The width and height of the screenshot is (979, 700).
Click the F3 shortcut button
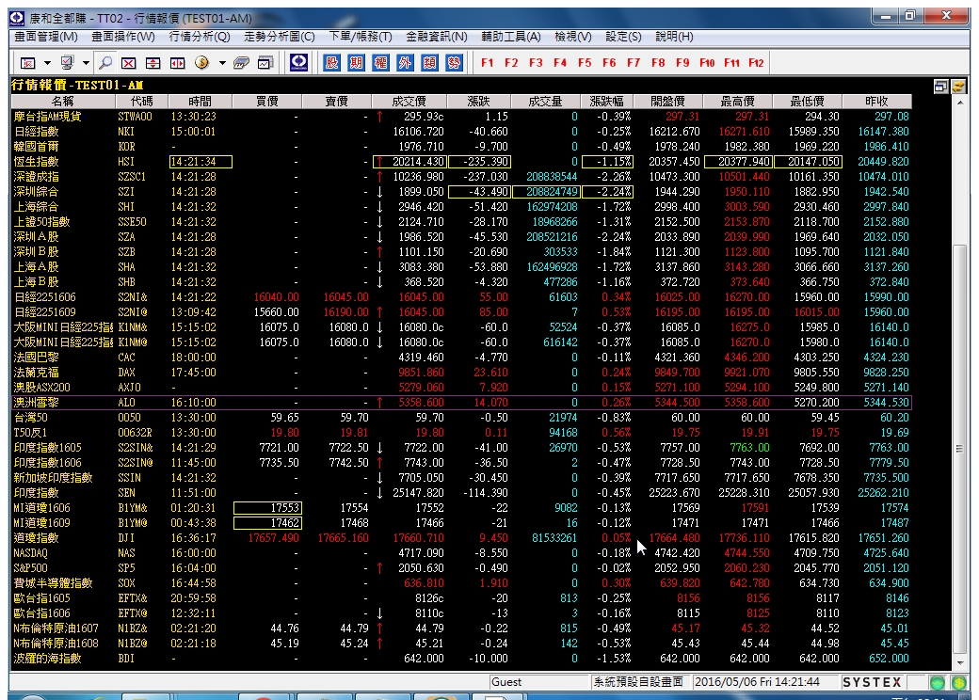[x=536, y=63]
